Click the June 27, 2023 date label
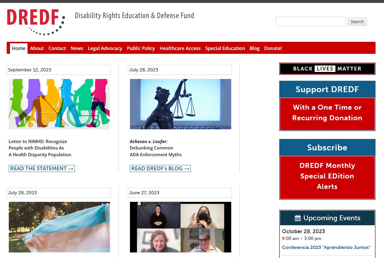The width and height of the screenshot is (384, 258). (x=180, y=193)
